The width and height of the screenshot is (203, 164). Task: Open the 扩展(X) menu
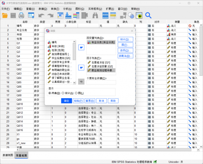pos(110,9)
